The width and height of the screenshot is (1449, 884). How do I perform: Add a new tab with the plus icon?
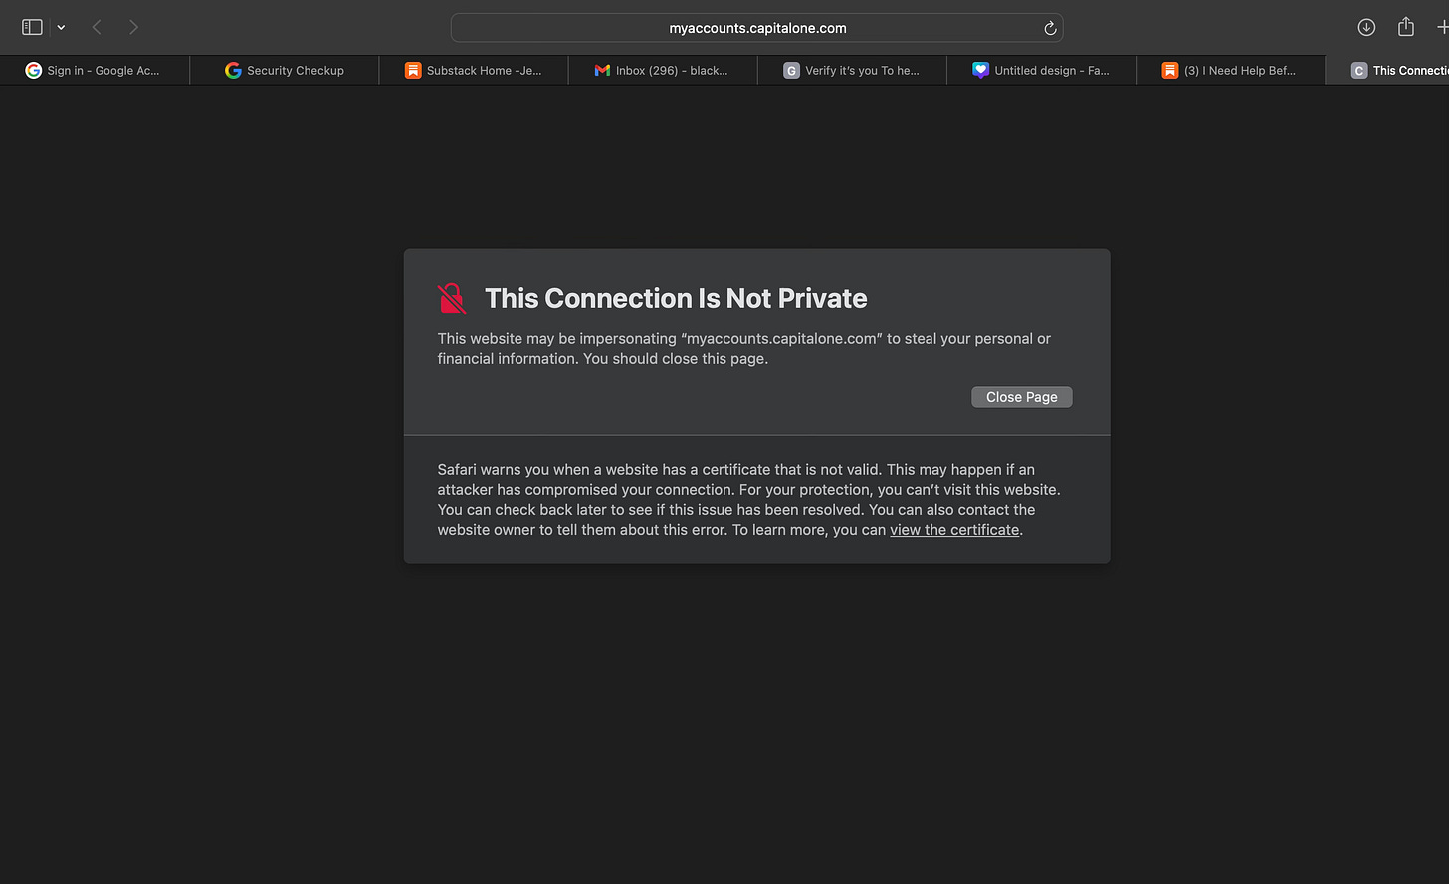(1442, 27)
